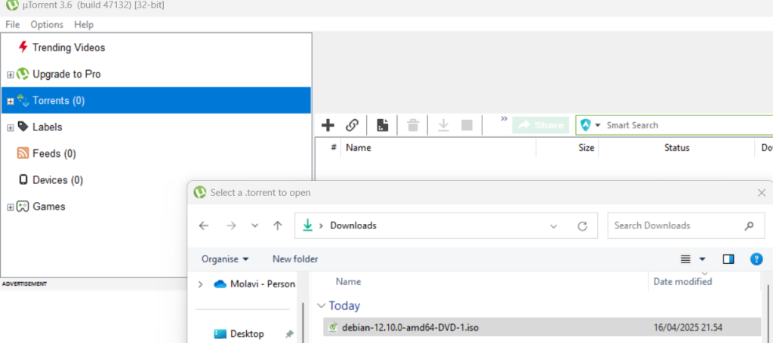Click Downloads in the address bar
Screen dimensions: 773x343
point(353,225)
